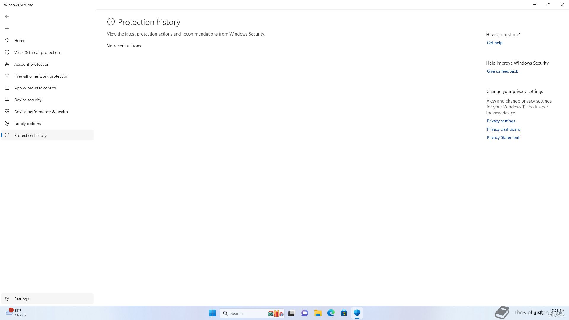Click the back arrow icon

tap(7, 17)
